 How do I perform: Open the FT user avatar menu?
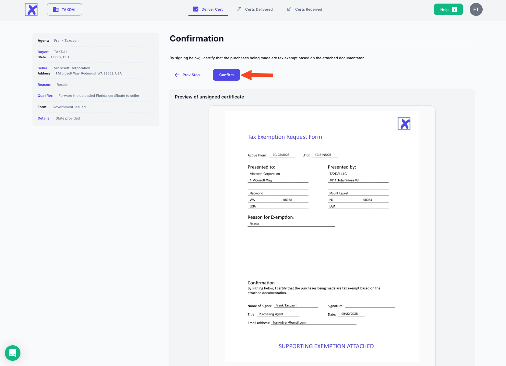click(x=476, y=9)
